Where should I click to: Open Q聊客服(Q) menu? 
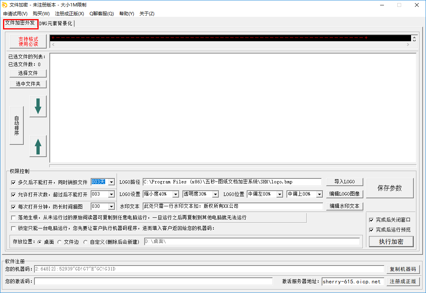point(101,14)
